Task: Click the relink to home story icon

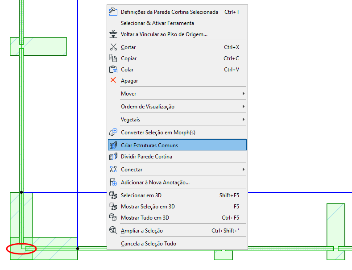Action: 113,34
